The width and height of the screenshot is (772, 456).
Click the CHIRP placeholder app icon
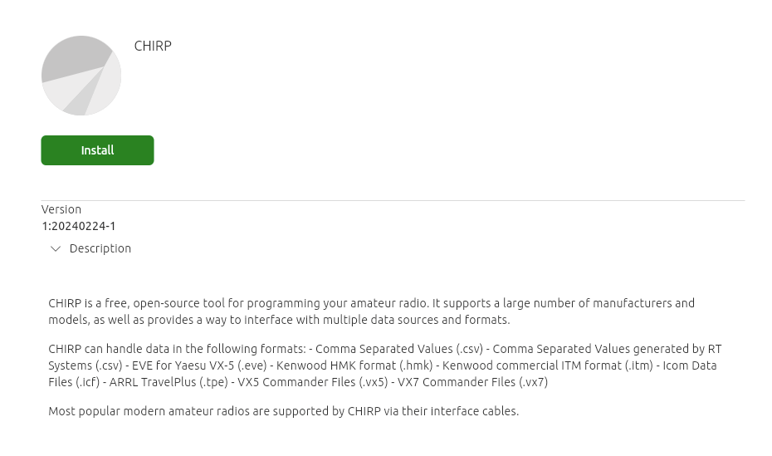pos(81,76)
